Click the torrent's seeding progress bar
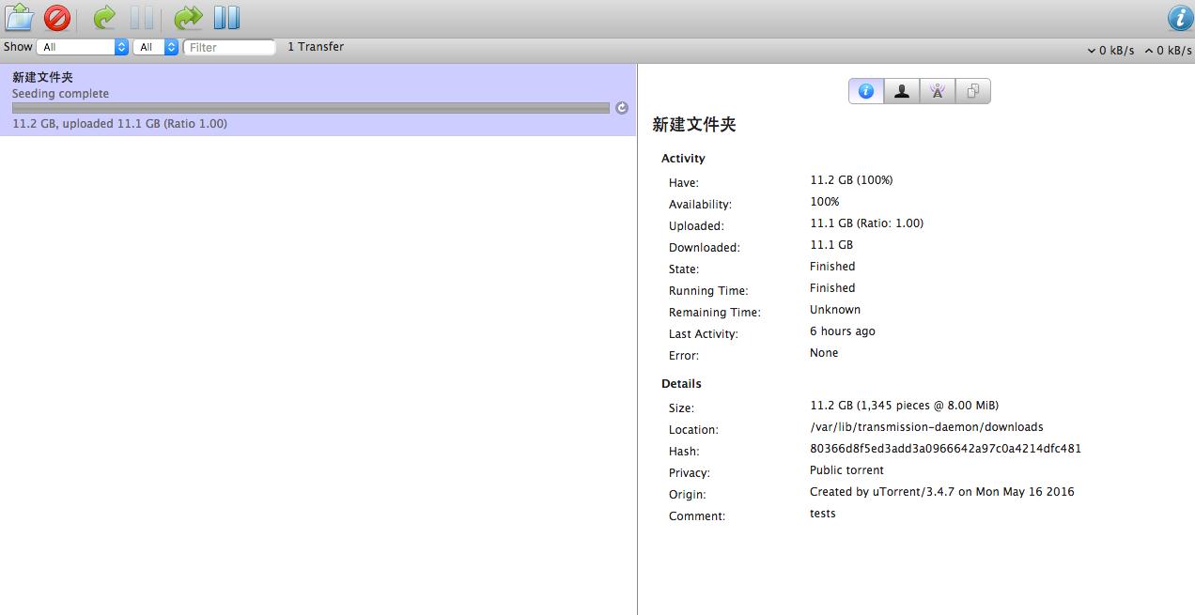This screenshot has width=1195, height=615. (x=310, y=107)
